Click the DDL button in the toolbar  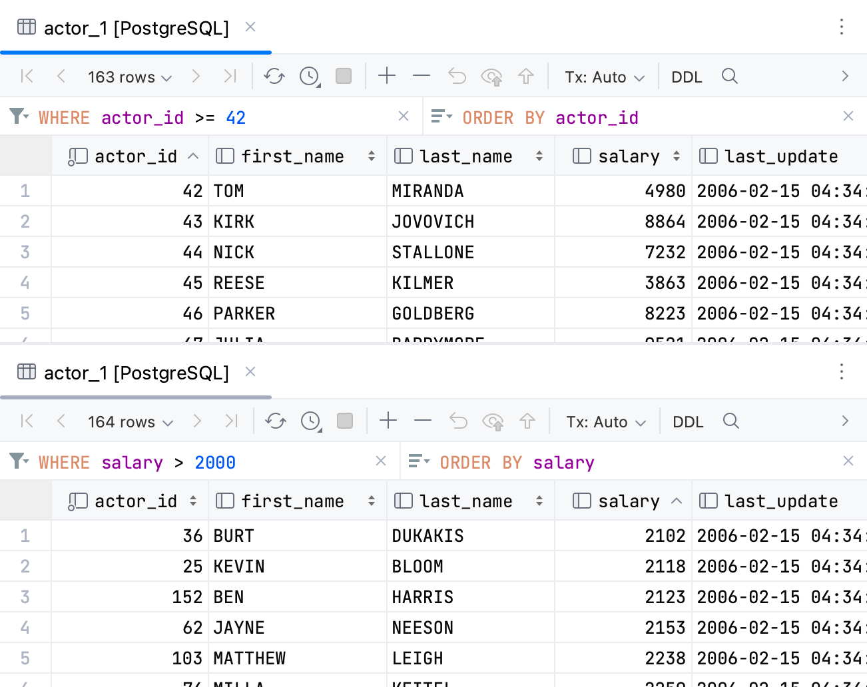tap(687, 77)
